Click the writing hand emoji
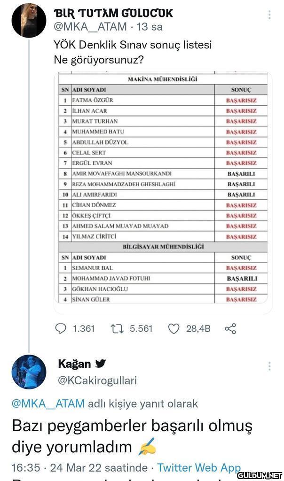 coord(147,447)
